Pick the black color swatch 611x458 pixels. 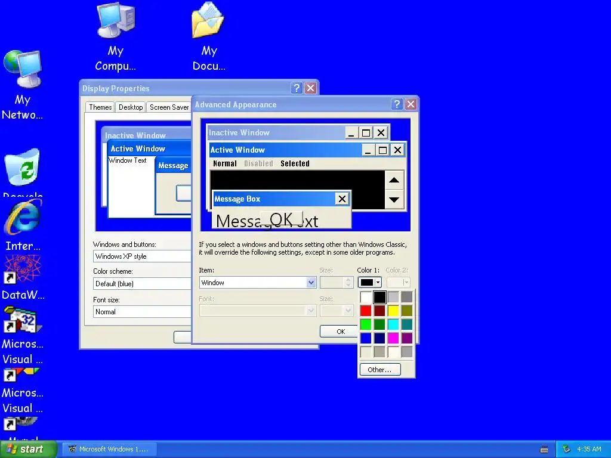(x=379, y=297)
